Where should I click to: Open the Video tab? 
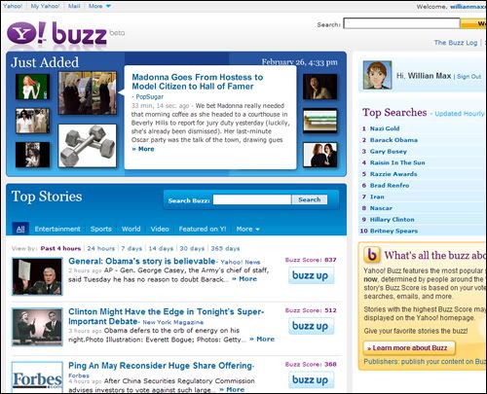pyautogui.click(x=160, y=229)
